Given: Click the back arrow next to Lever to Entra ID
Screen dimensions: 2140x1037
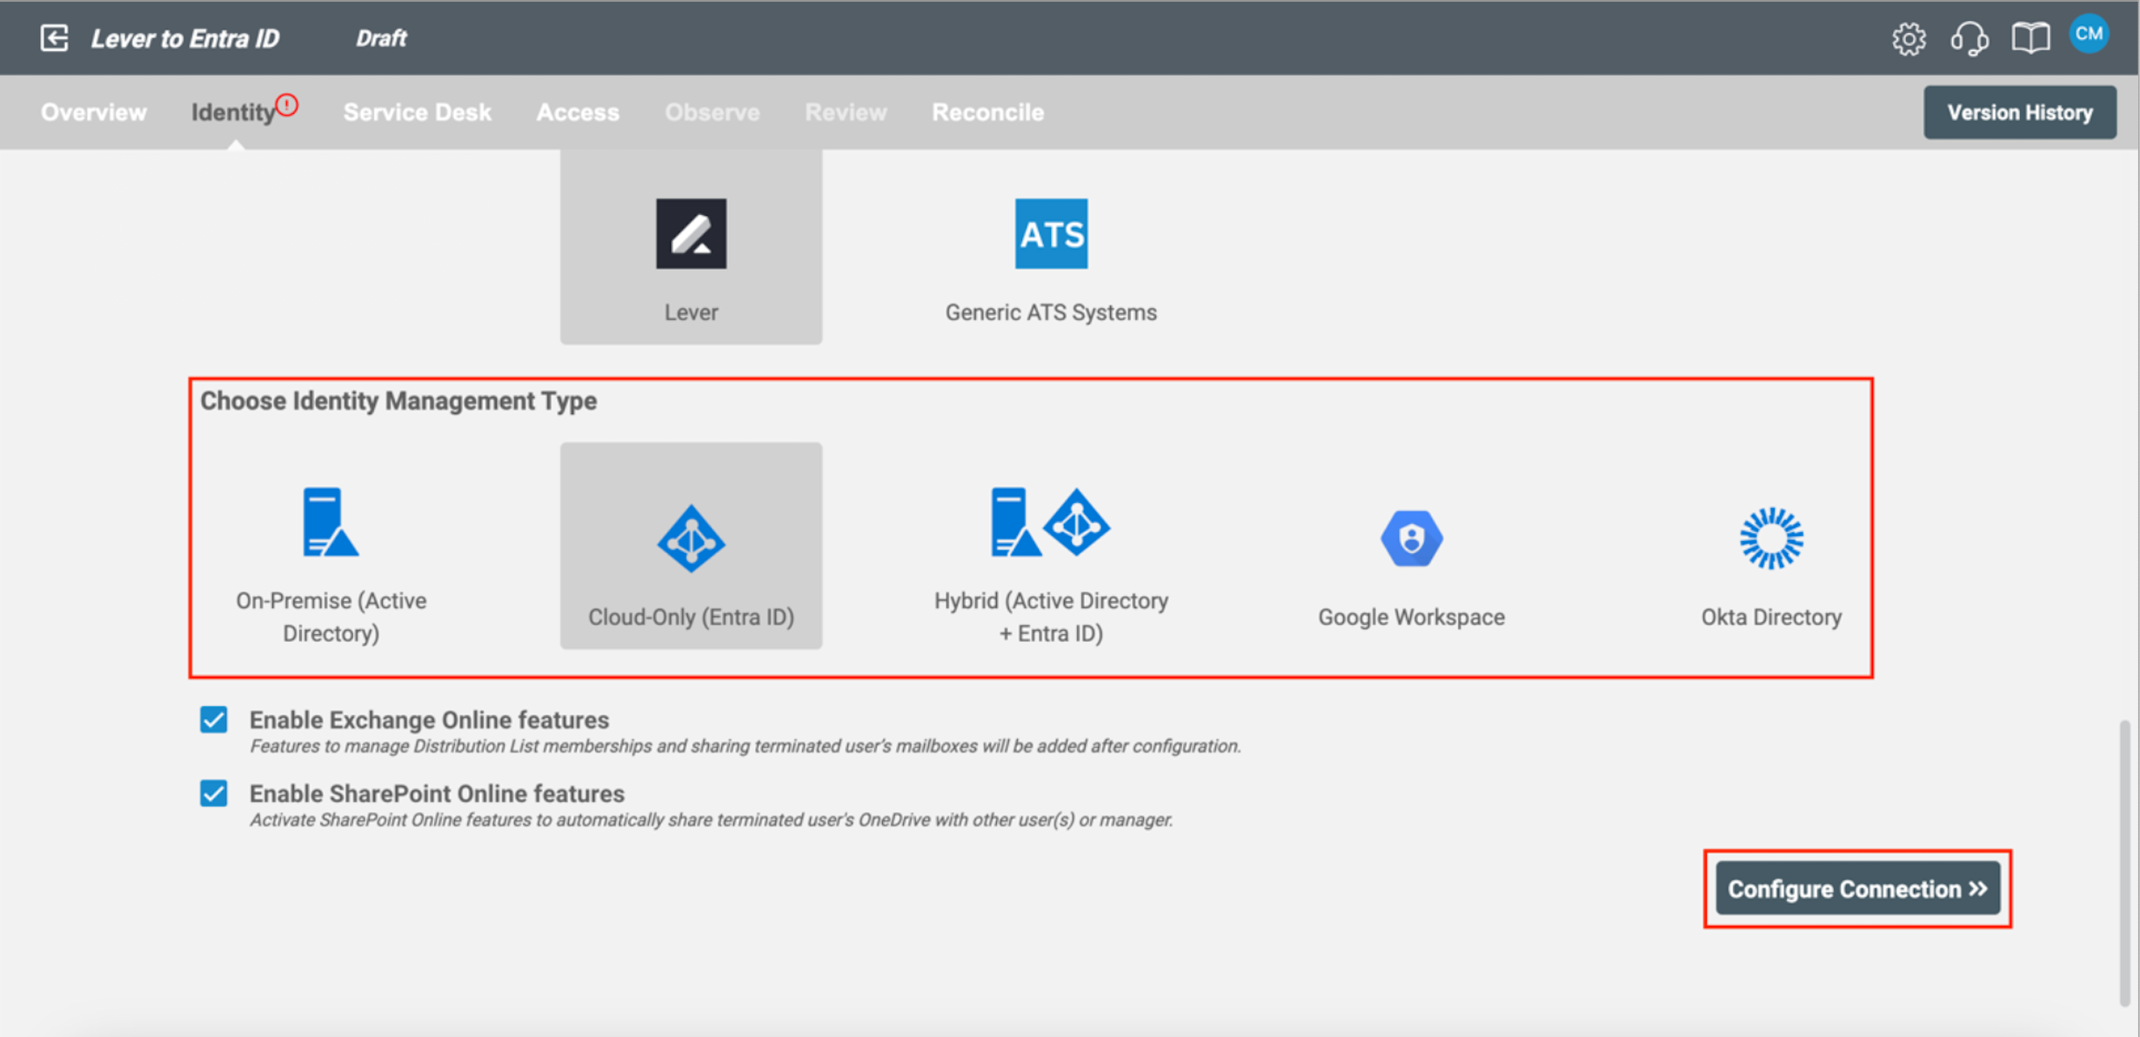Looking at the screenshot, I should [54, 37].
